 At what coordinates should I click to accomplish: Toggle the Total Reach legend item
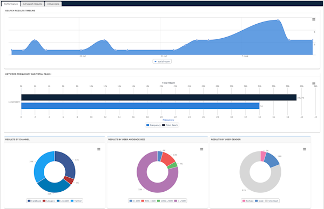(170, 125)
